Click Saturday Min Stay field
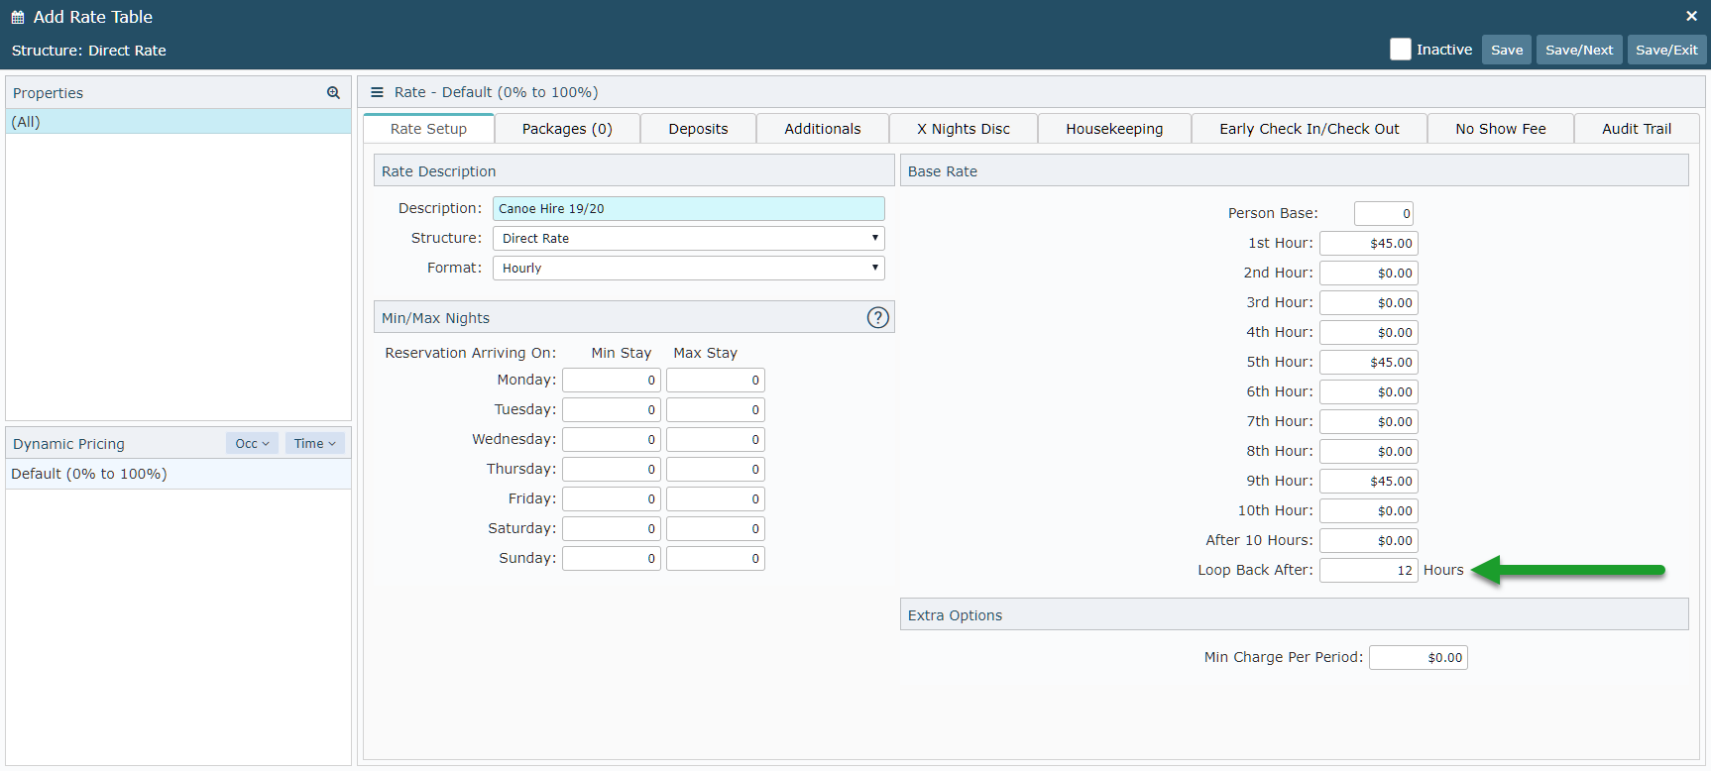 (611, 529)
